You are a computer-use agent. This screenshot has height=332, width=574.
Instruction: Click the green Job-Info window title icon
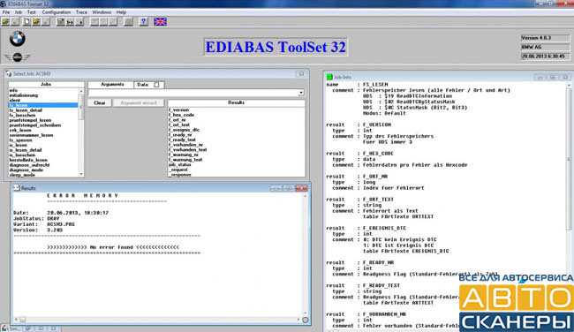tap(329, 77)
